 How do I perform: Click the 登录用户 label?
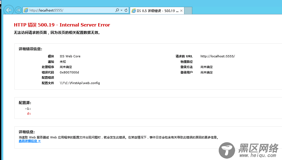click(187, 72)
